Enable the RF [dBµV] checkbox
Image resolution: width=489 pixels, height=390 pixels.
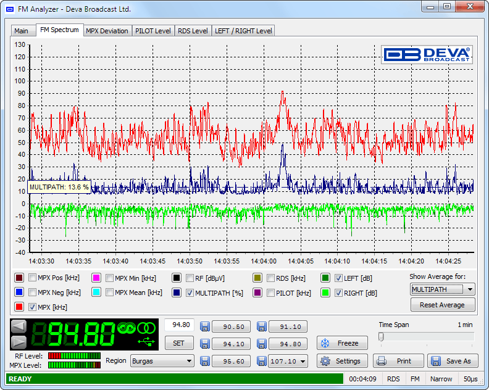tap(190, 278)
